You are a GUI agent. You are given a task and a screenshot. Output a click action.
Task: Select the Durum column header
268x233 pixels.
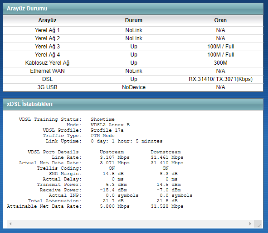tap(134, 20)
